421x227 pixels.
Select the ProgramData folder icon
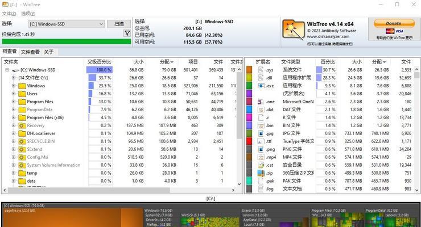coord(22,110)
